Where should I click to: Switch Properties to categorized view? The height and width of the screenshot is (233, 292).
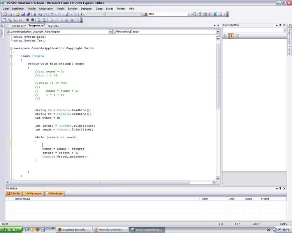pos(225,36)
